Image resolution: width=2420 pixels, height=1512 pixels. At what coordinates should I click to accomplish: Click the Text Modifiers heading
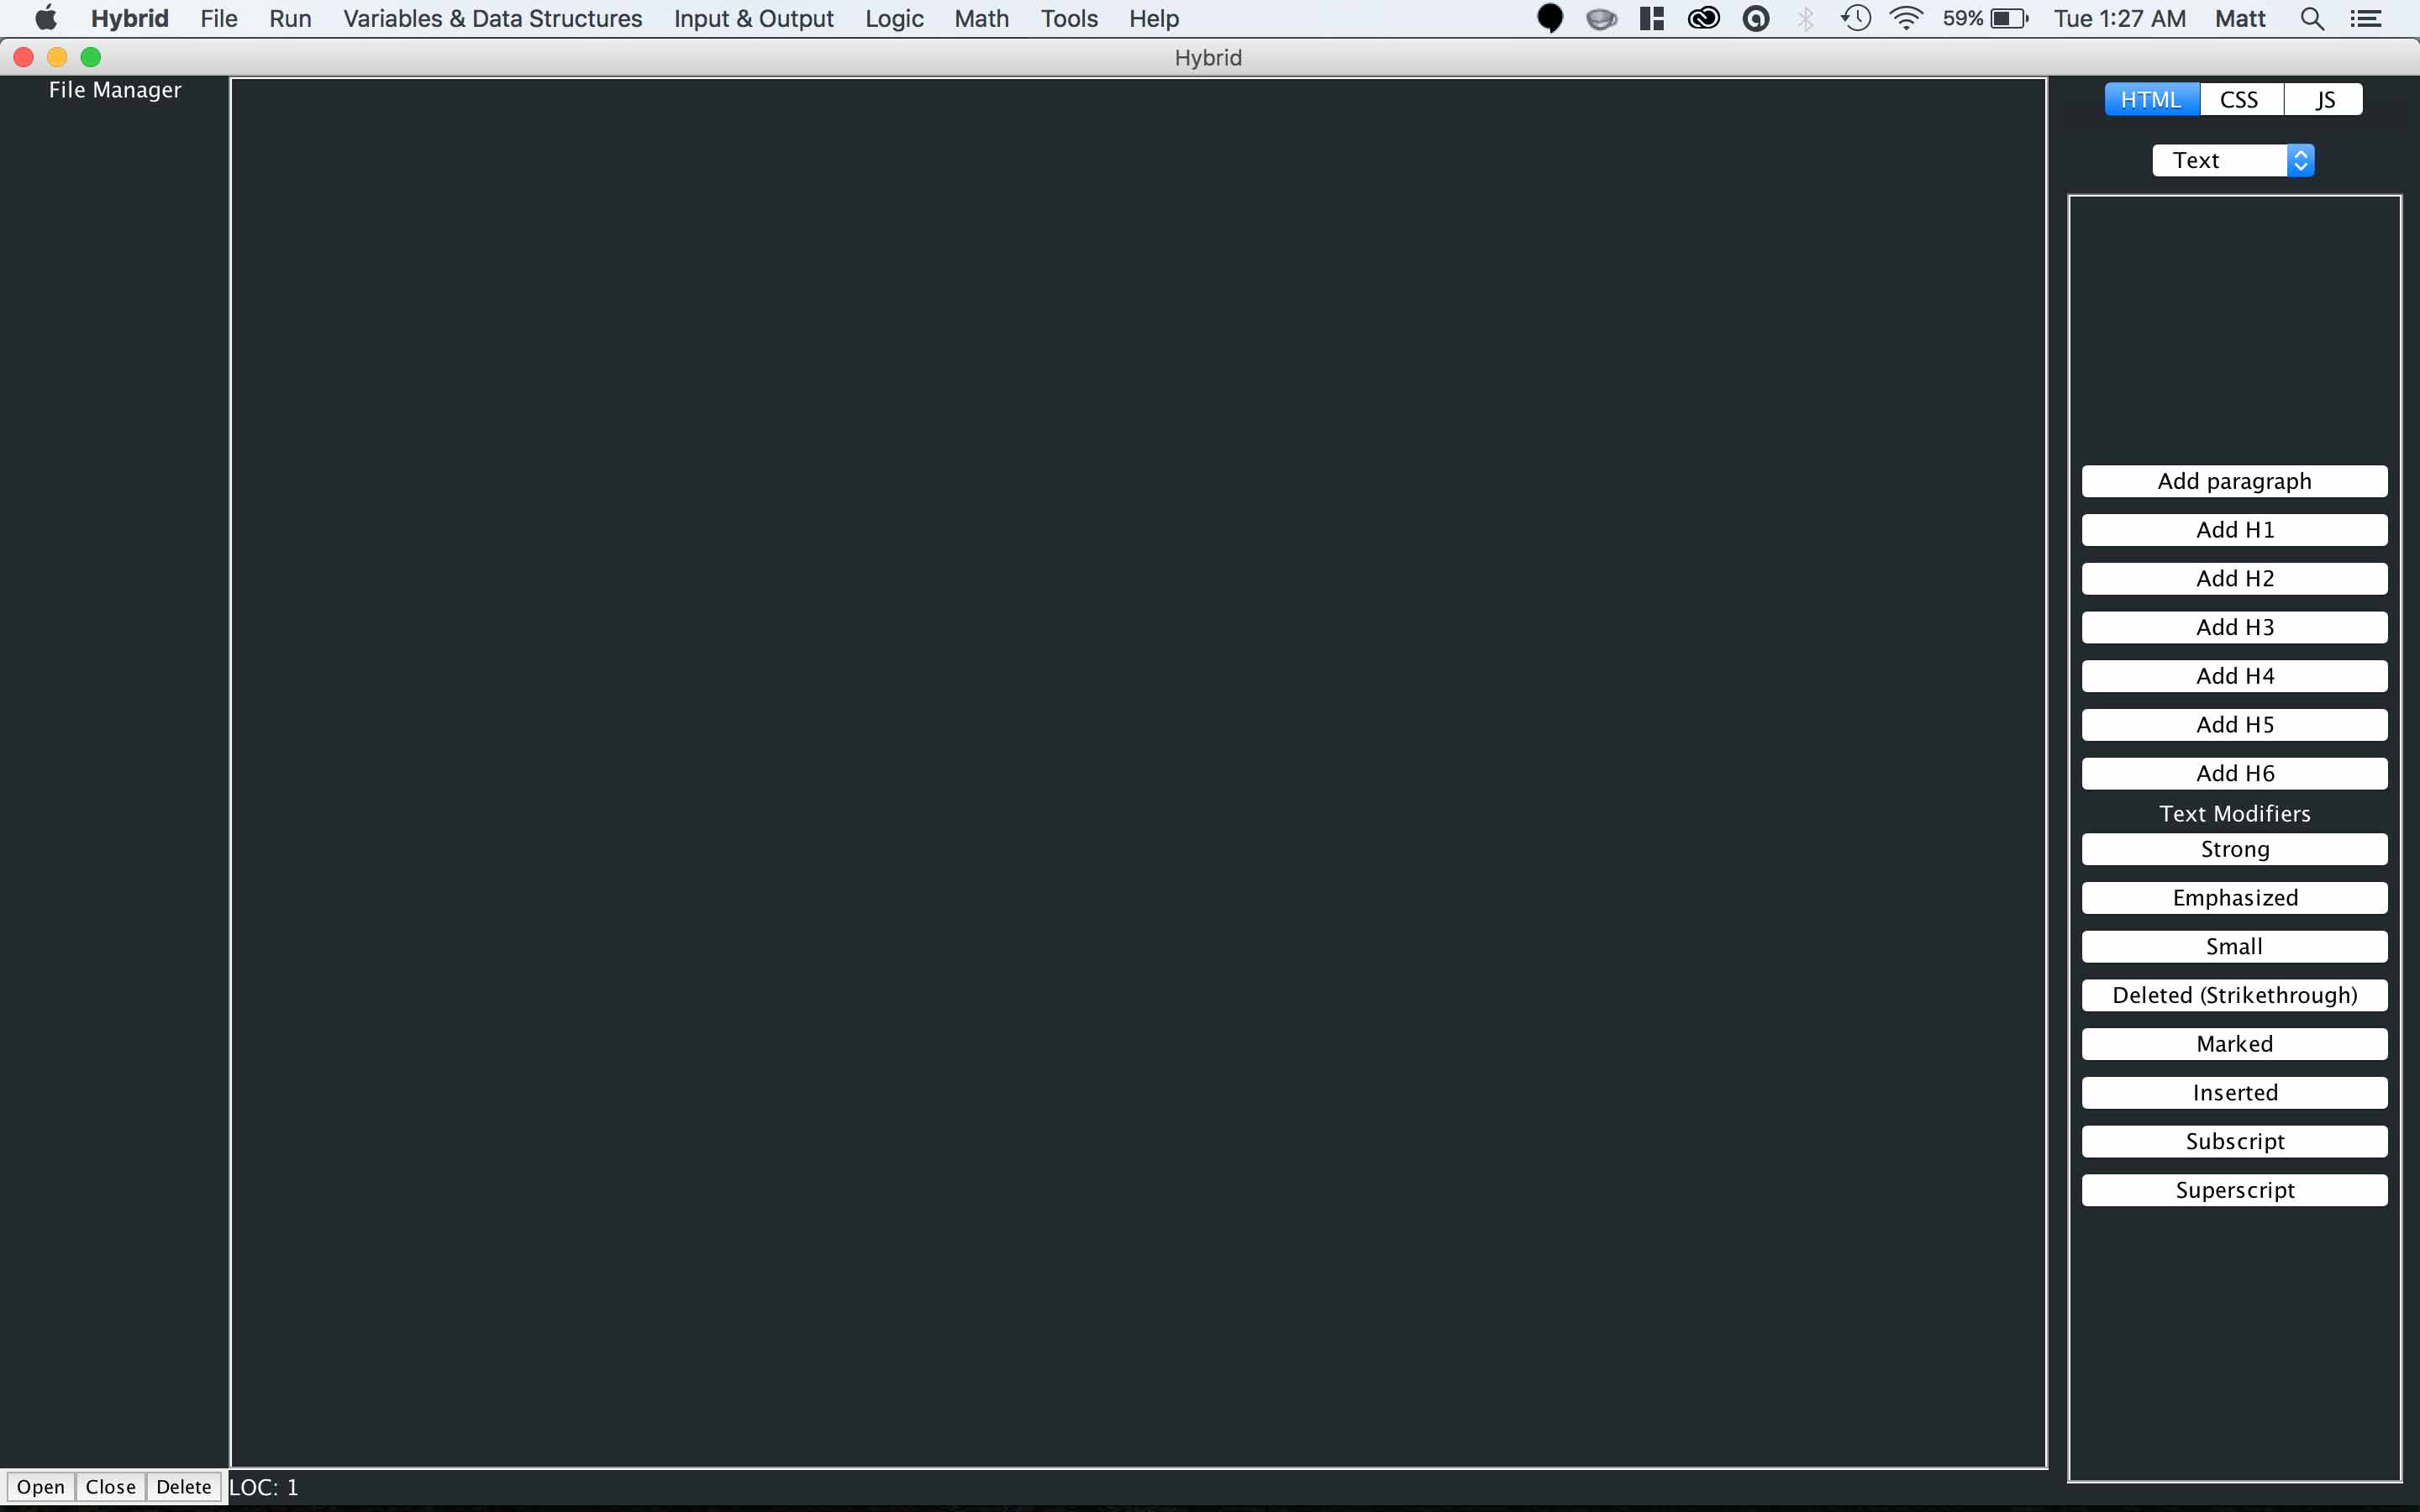point(2234,814)
